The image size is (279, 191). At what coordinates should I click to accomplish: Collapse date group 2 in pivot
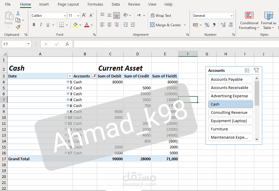tap(68, 88)
